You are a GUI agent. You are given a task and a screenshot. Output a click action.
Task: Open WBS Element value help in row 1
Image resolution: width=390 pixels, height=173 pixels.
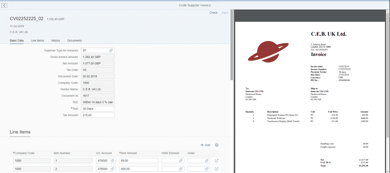pos(181,161)
